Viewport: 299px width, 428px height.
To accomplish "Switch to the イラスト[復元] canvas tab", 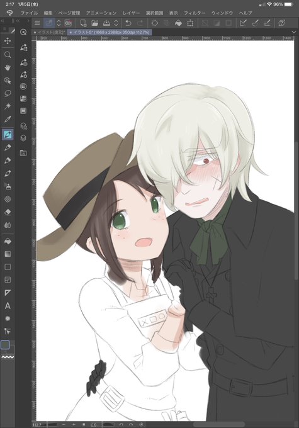I will click(x=50, y=32).
